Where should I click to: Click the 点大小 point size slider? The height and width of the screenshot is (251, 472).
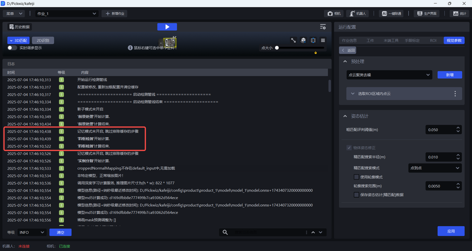pos(300,48)
